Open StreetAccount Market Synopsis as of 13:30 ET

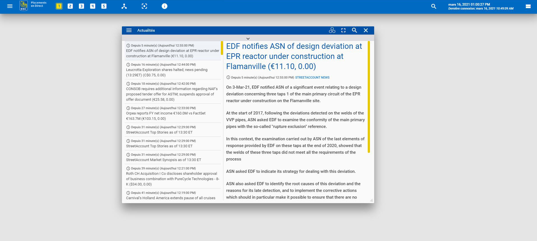[173, 157]
